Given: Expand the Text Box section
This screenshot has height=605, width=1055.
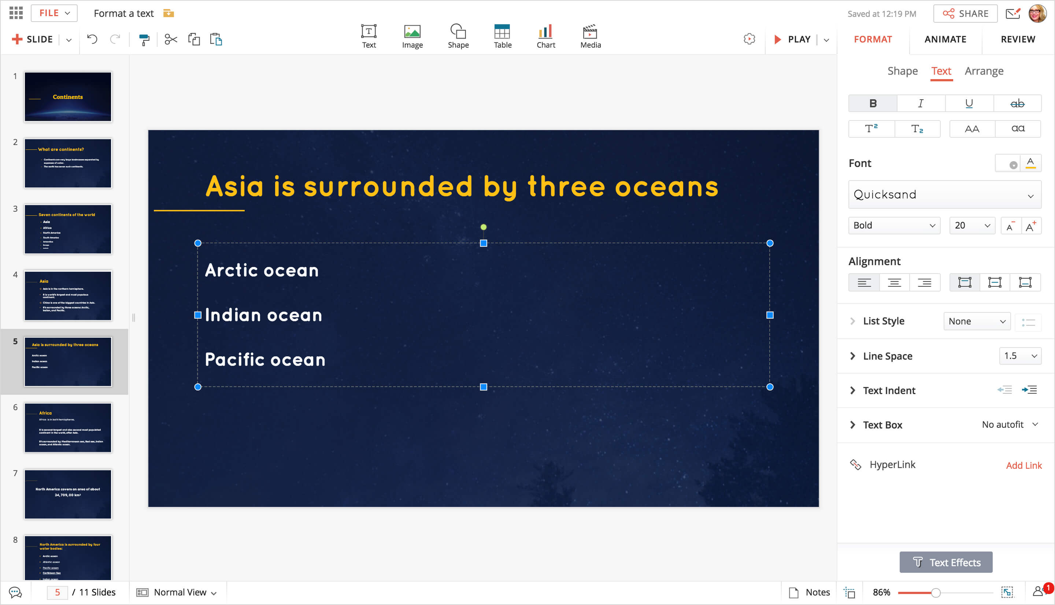Looking at the screenshot, I should [x=853, y=425].
